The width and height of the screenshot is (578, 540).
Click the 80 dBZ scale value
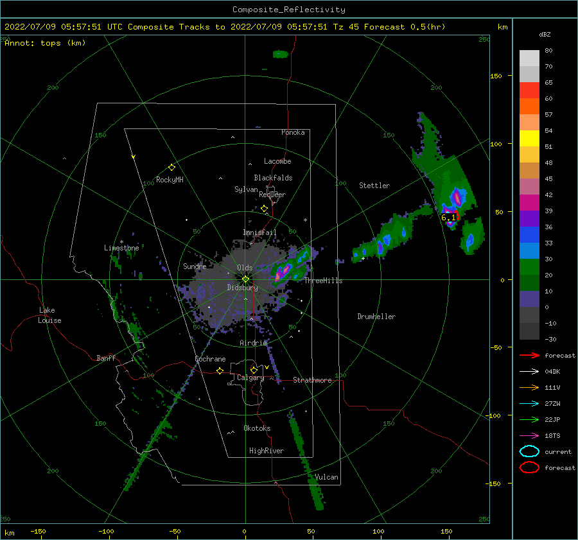coord(548,51)
